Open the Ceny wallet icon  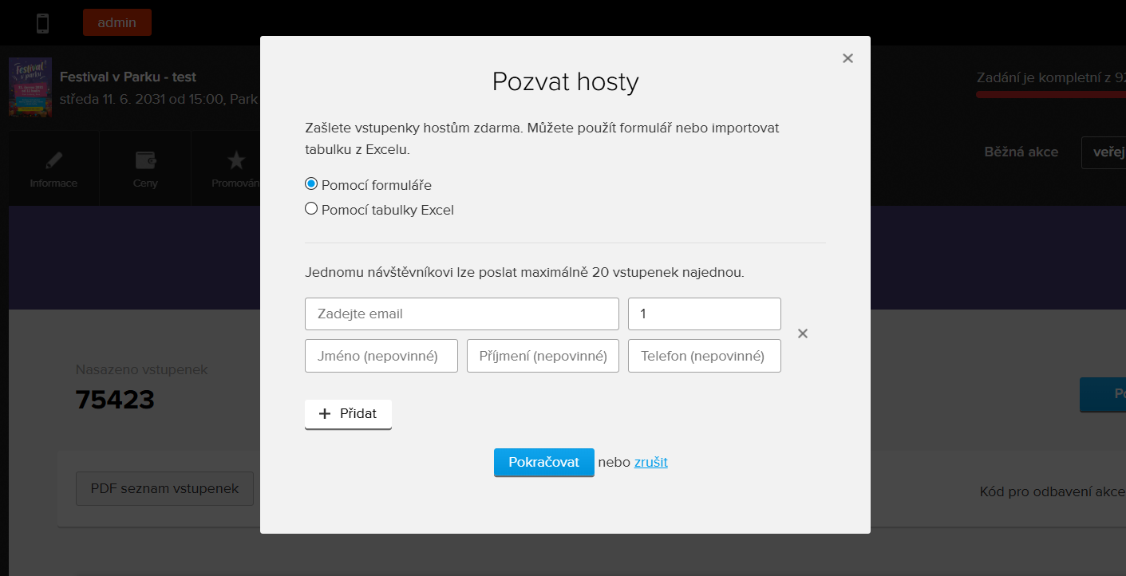tap(144, 160)
